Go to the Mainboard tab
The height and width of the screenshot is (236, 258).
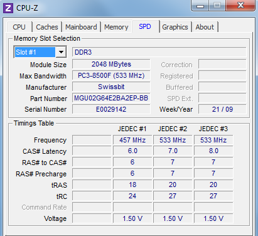coord(81,27)
